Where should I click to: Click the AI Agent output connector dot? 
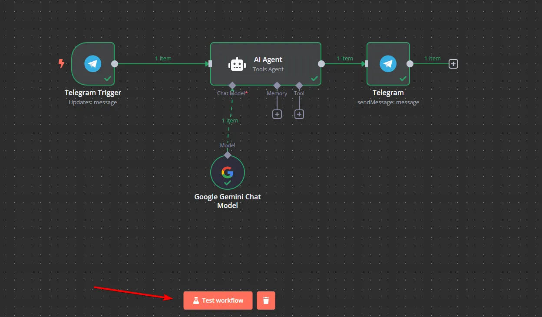(x=321, y=64)
